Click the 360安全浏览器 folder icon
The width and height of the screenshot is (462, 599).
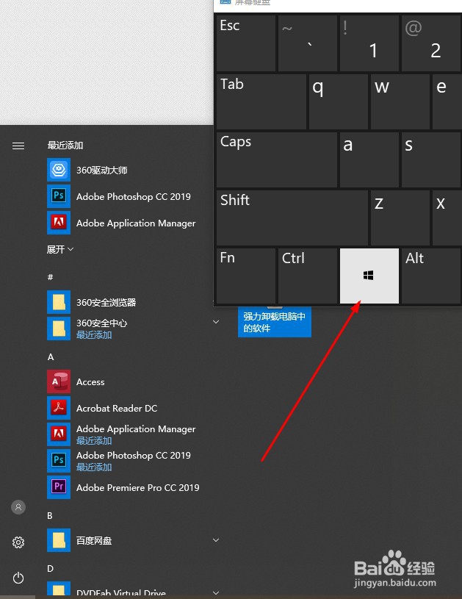pos(59,302)
